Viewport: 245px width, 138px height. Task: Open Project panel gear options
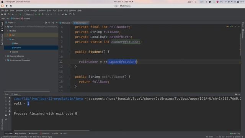click(53, 23)
